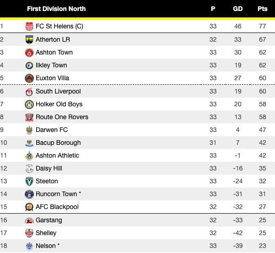Select the Ilkley Town badge icon
The image size is (275, 253).
point(29,65)
